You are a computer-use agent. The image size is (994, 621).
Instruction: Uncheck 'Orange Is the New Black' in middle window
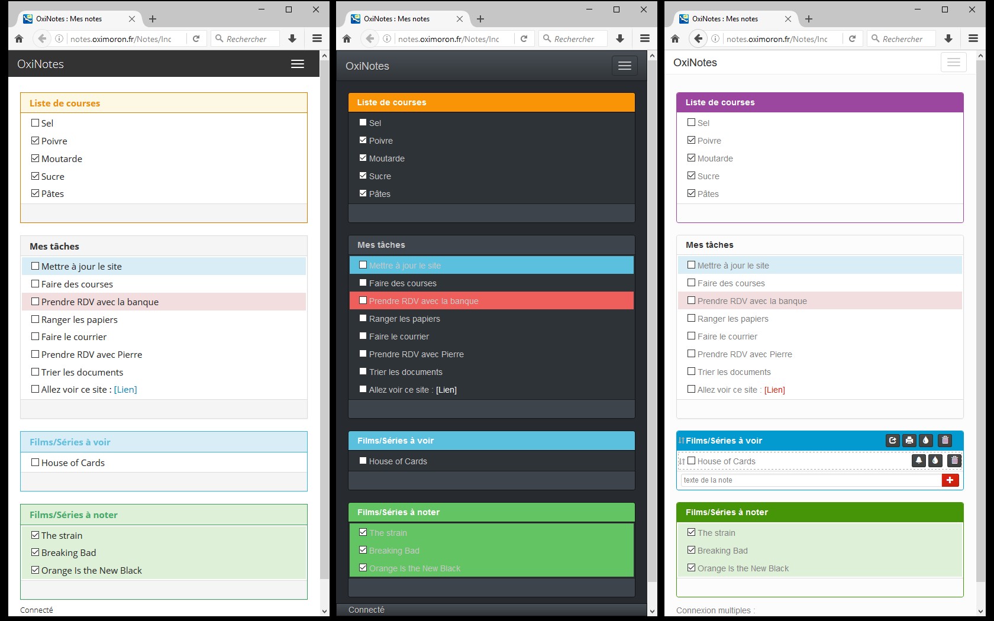pyautogui.click(x=363, y=568)
